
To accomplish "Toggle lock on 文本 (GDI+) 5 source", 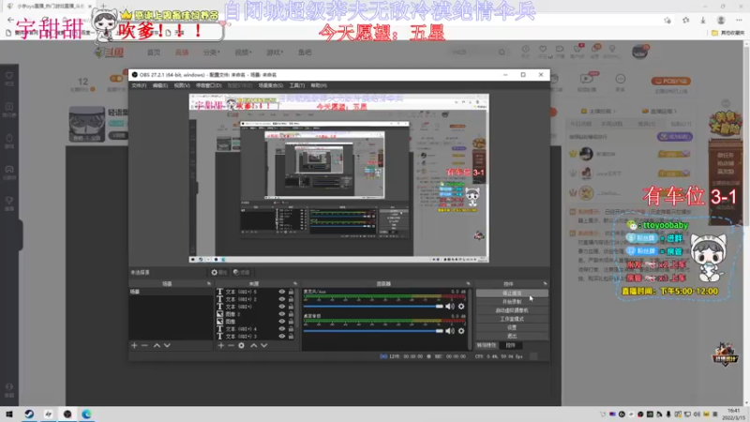I will click(291, 292).
